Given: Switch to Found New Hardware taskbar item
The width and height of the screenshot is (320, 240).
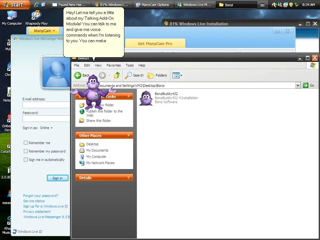Looking at the screenshot, I should (70, 5).
